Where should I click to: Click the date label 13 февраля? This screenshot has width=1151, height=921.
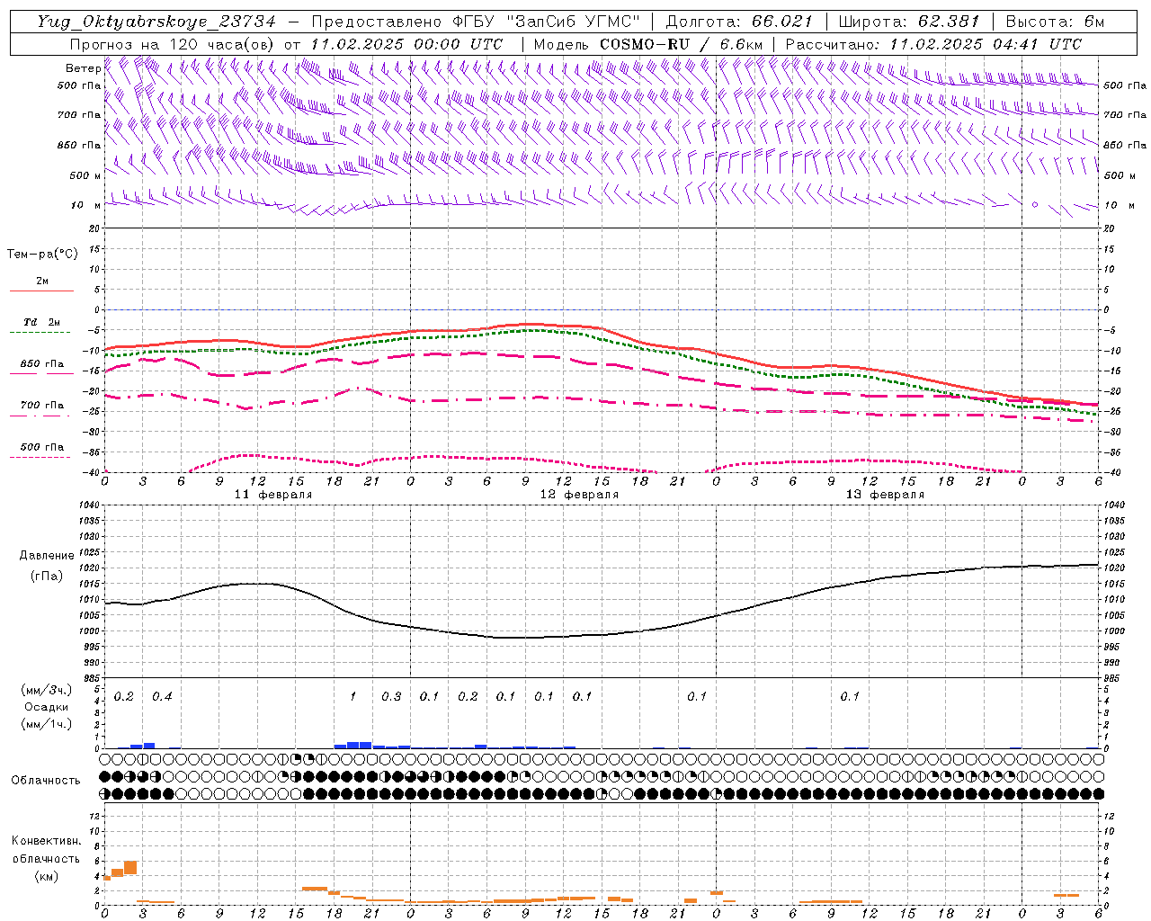[x=885, y=495]
